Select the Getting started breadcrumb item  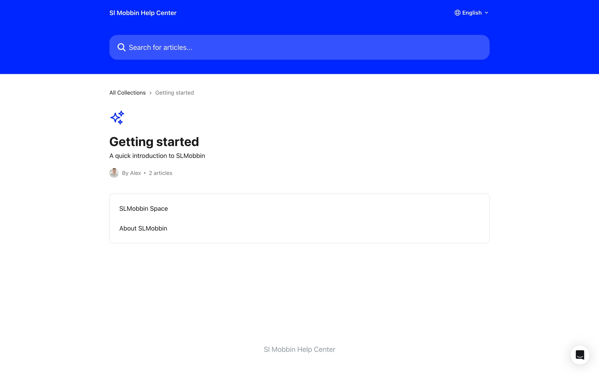(174, 93)
